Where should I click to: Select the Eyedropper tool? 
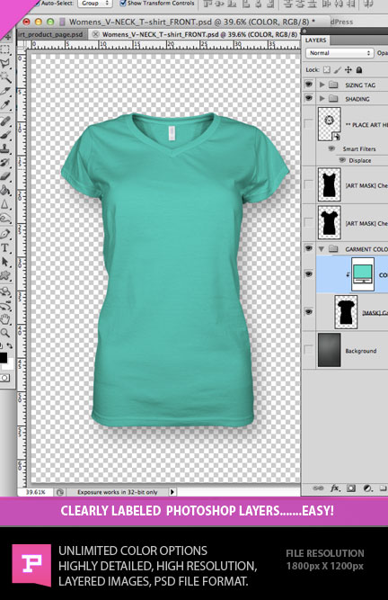pos(5,104)
